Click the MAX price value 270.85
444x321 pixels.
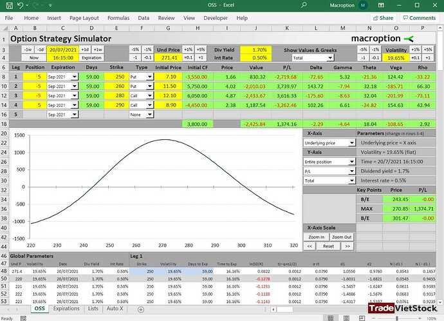tap(396, 209)
